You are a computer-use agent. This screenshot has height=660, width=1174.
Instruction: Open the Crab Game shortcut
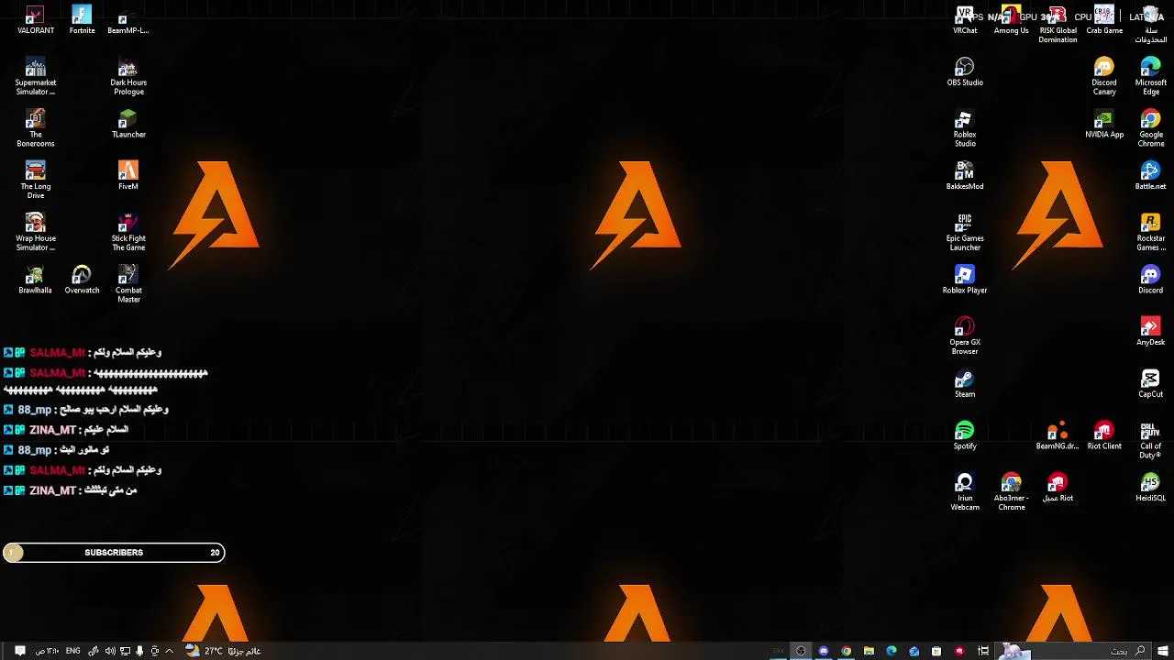1104,20
